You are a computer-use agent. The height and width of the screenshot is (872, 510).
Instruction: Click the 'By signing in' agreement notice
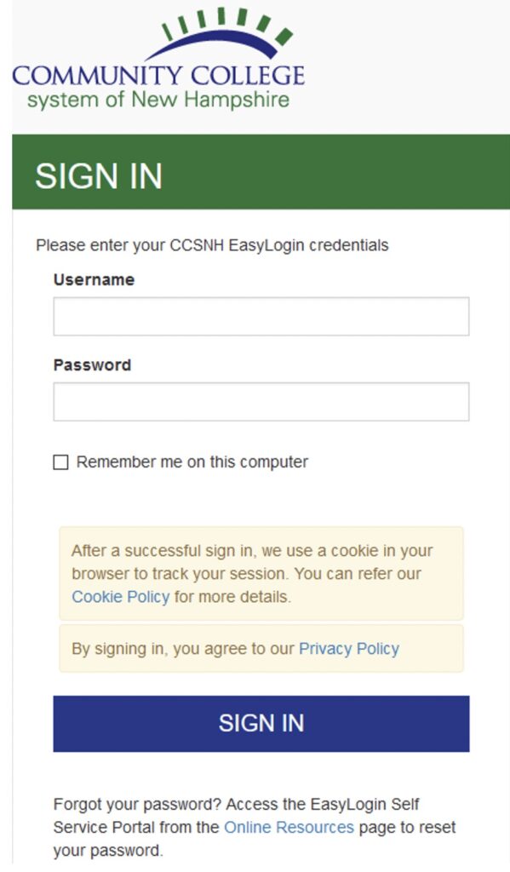[261, 648]
